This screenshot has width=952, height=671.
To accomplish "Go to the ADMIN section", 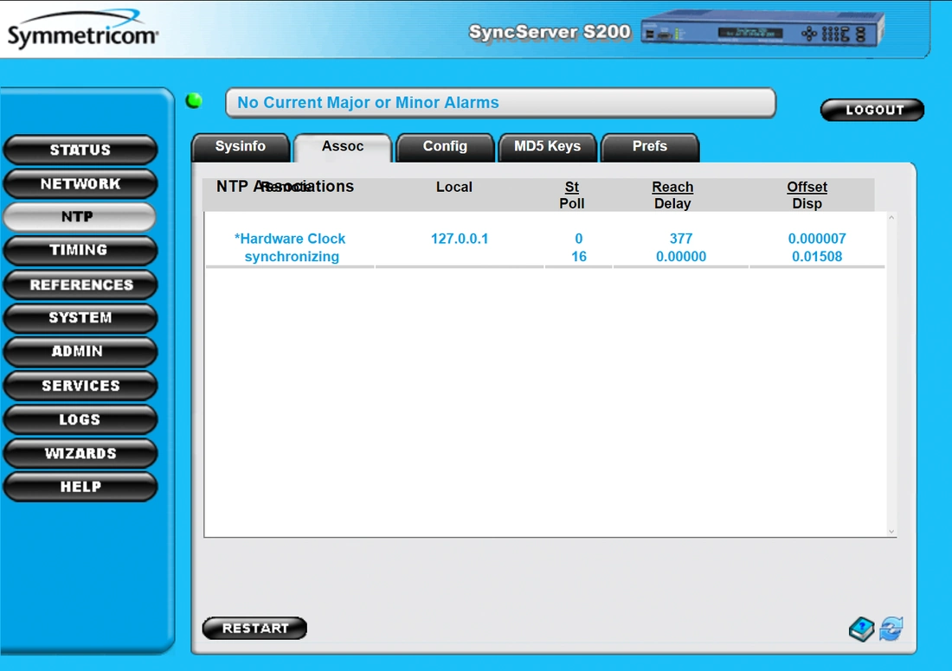I will point(80,351).
